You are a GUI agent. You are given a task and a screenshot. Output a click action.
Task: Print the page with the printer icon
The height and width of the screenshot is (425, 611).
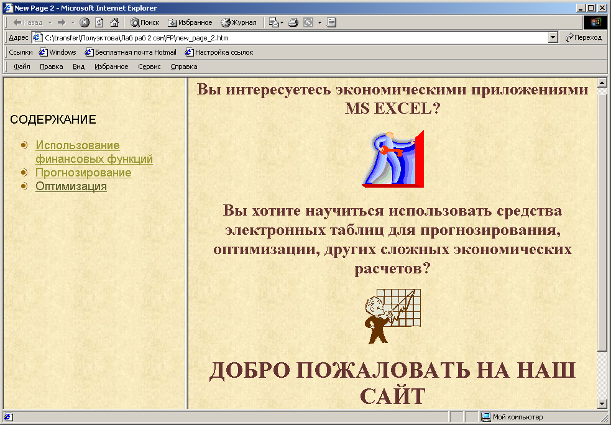pos(293,22)
